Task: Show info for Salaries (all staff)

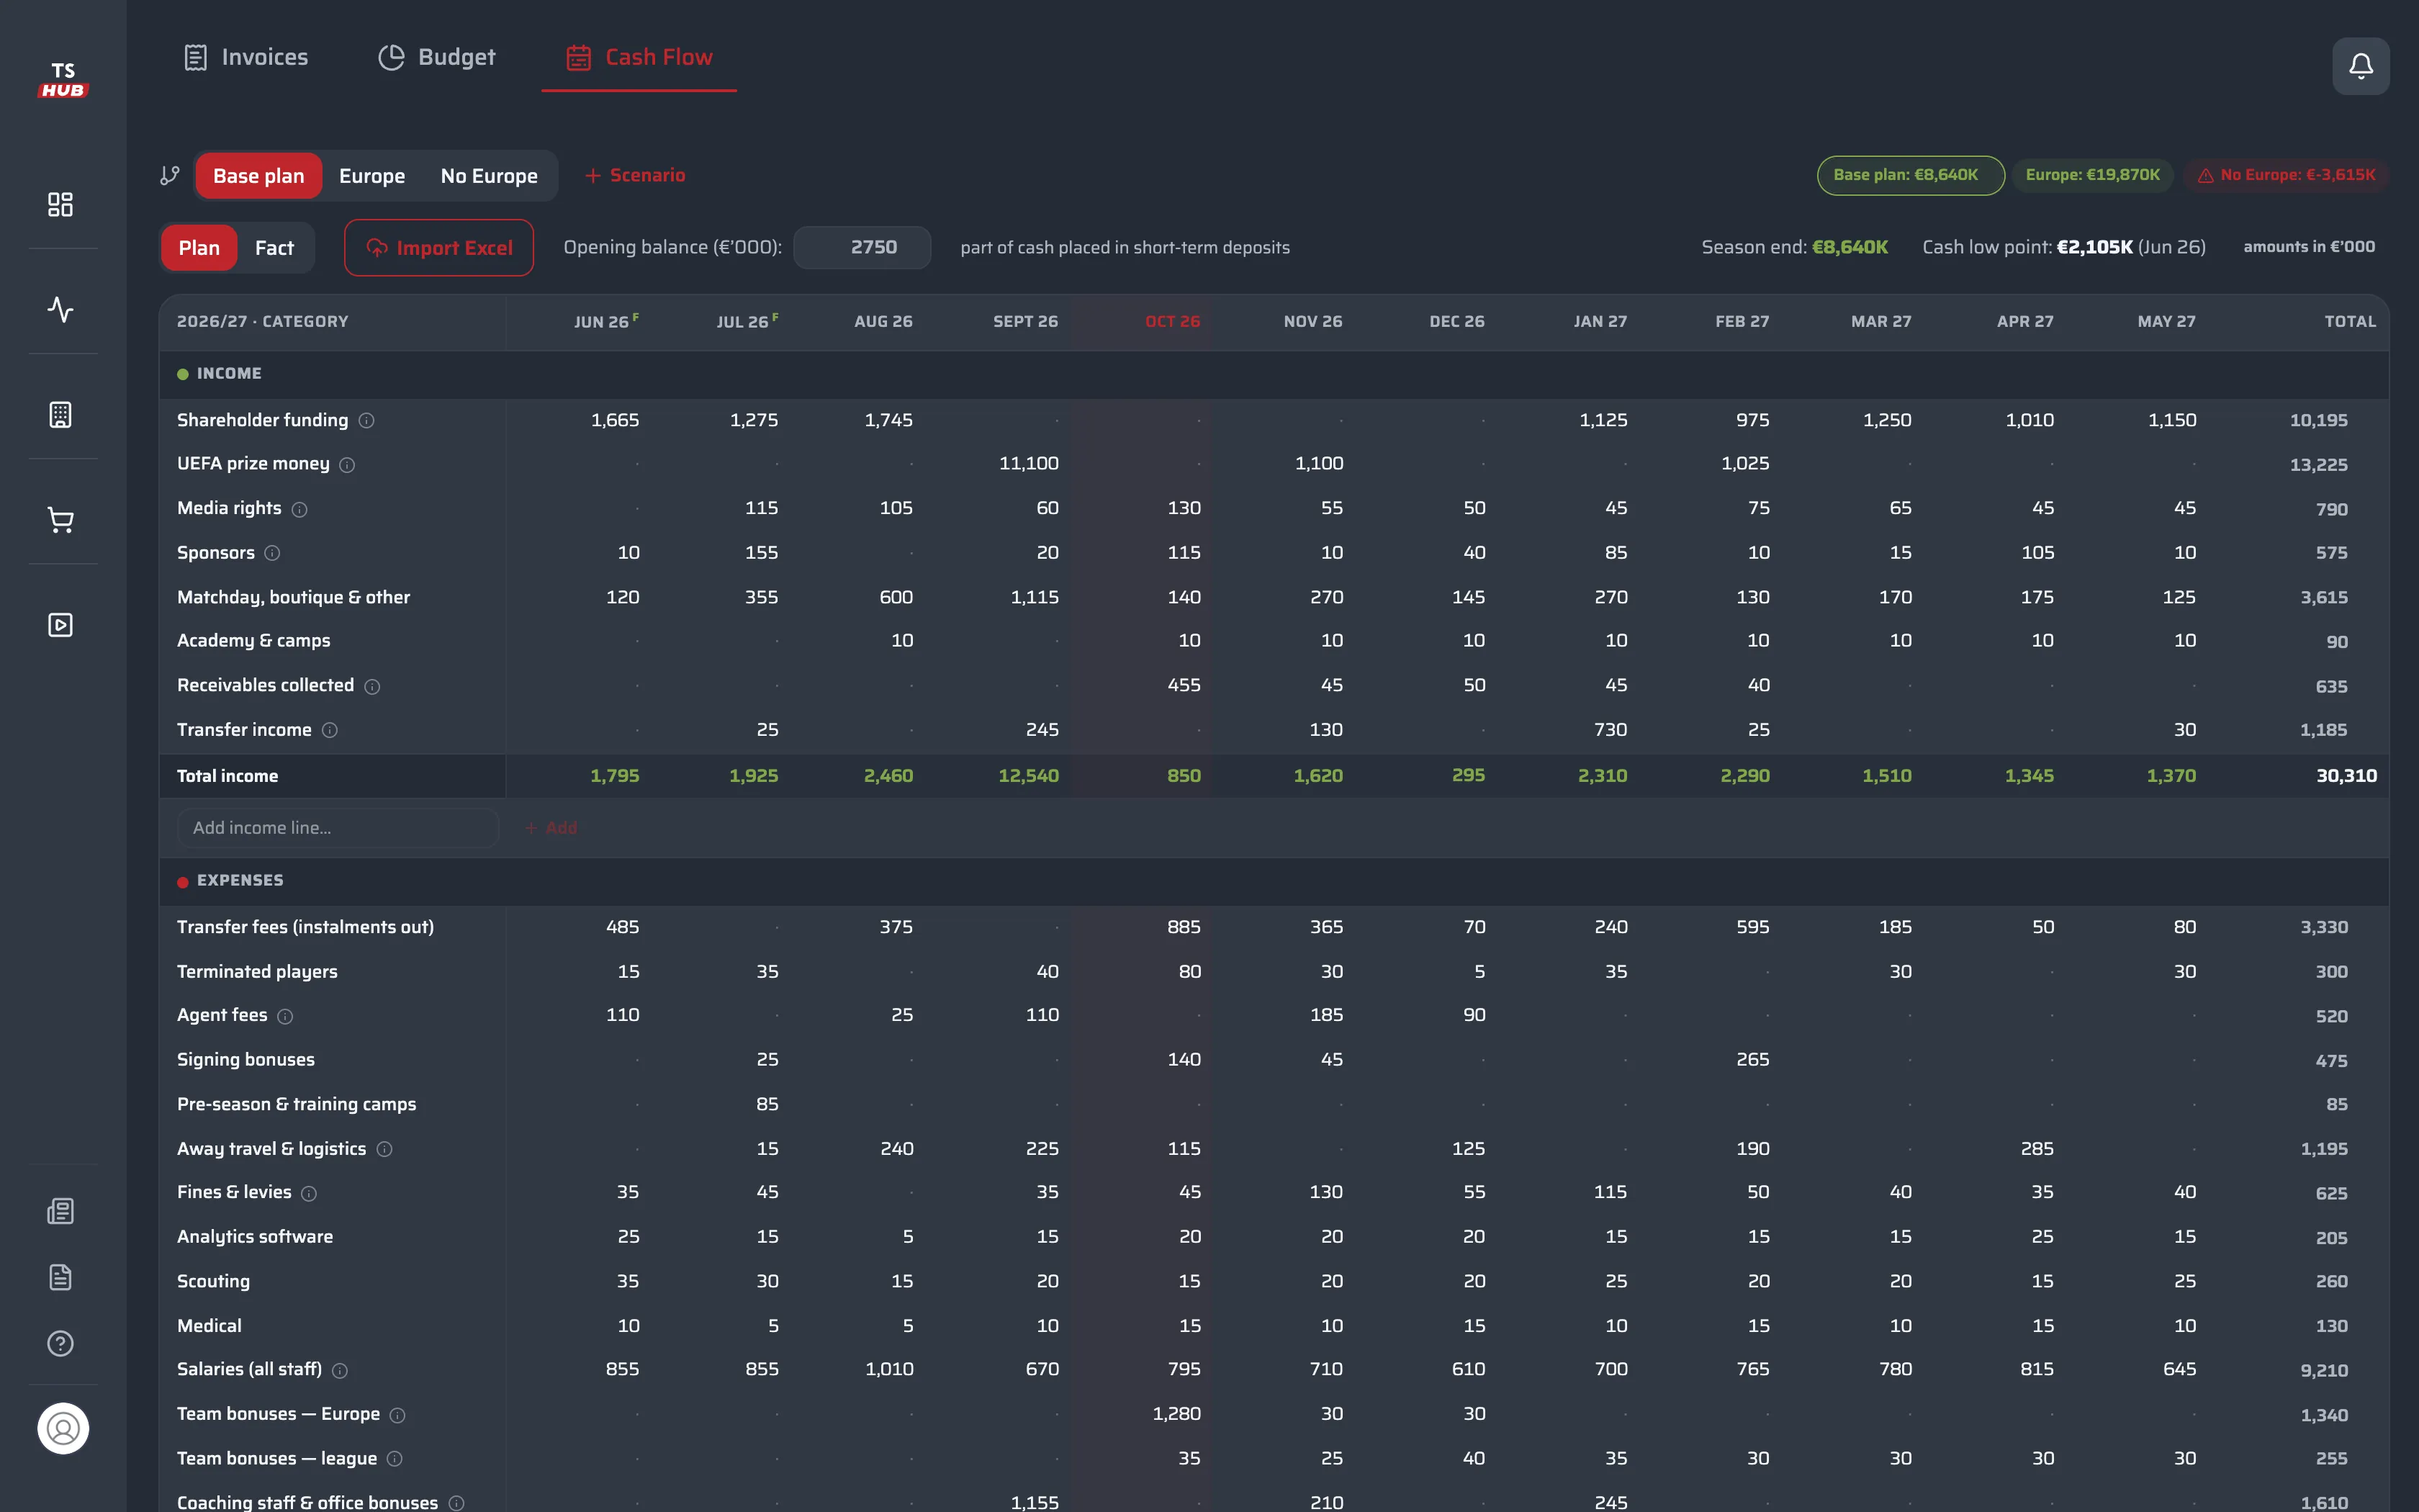Action: click(x=340, y=1370)
